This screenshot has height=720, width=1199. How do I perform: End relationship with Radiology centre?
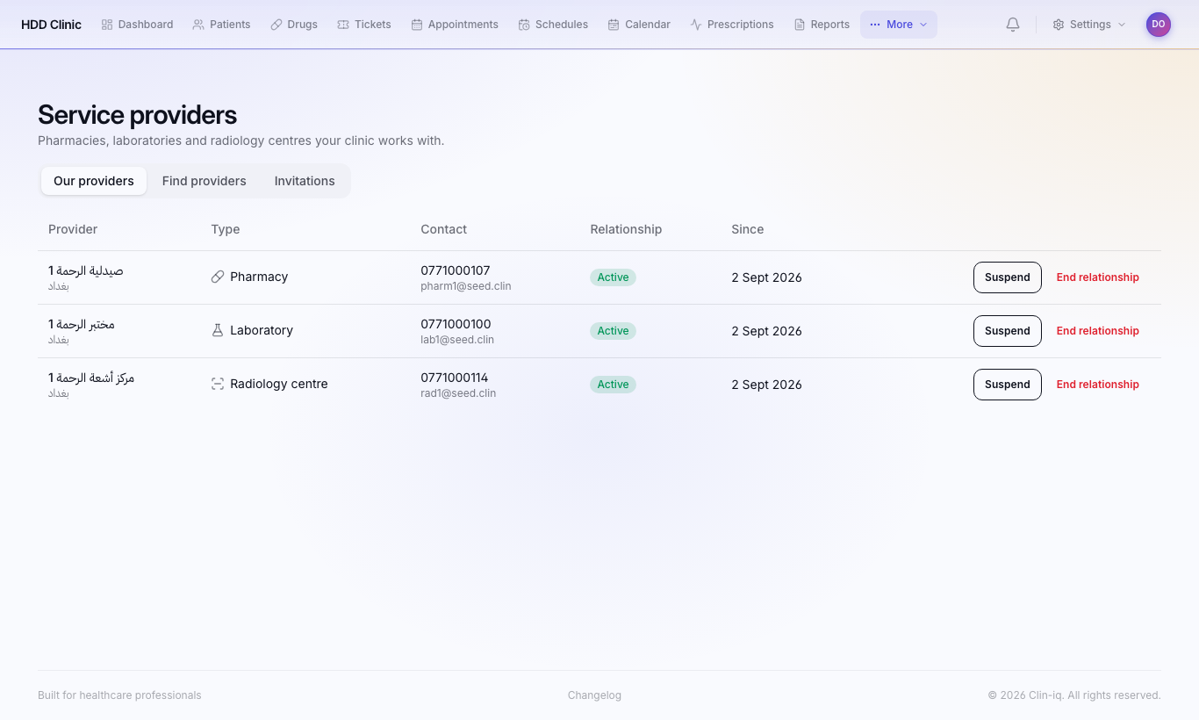tap(1098, 385)
